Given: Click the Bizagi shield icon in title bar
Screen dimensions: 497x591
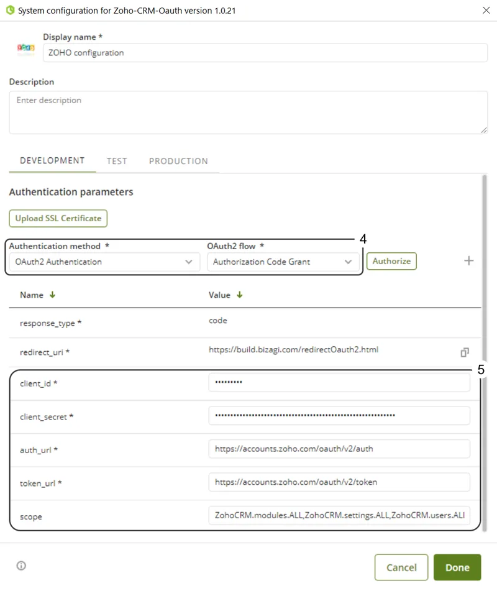Looking at the screenshot, I should [x=10, y=10].
